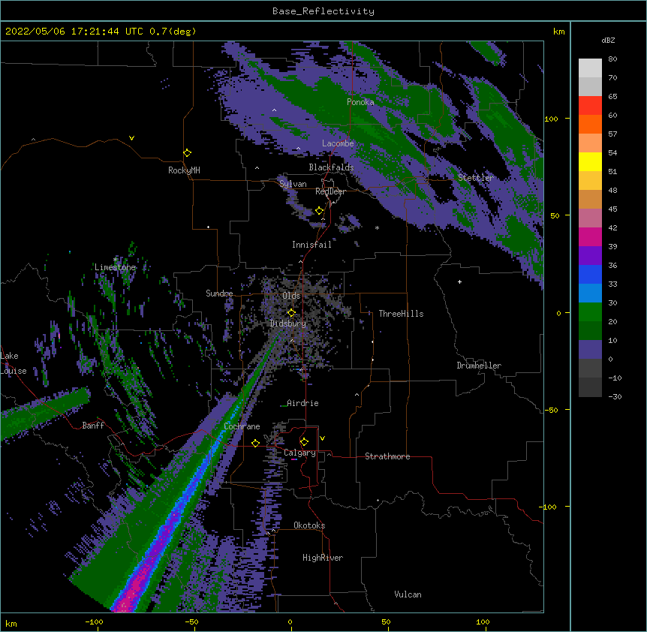Click the Blackfalds city label
Viewport: 647px width, 632px height.
click(x=331, y=167)
